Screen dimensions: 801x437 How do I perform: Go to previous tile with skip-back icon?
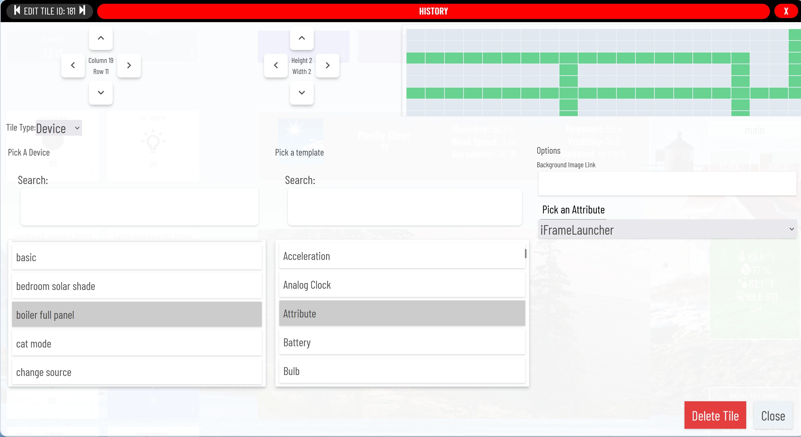pos(17,11)
